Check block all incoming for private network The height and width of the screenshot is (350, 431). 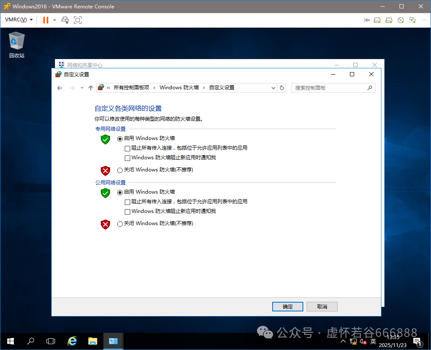click(127, 148)
